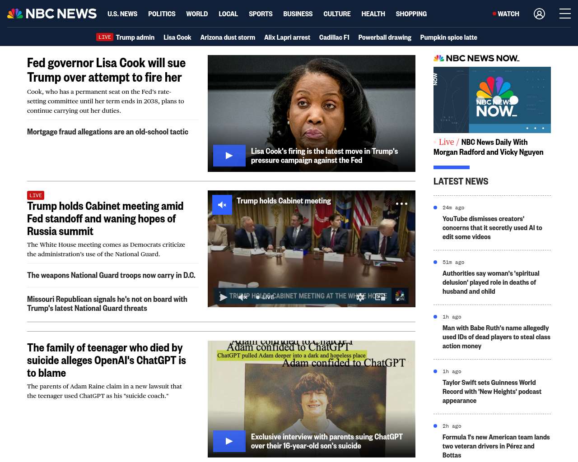Select '2h ago' timestamp text
The image size is (578, 462).
452,426
